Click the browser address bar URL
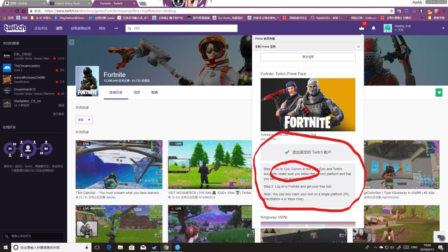 pos(110,11)
